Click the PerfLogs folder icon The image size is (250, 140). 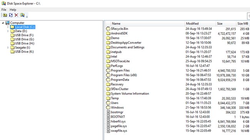(108, 66)
